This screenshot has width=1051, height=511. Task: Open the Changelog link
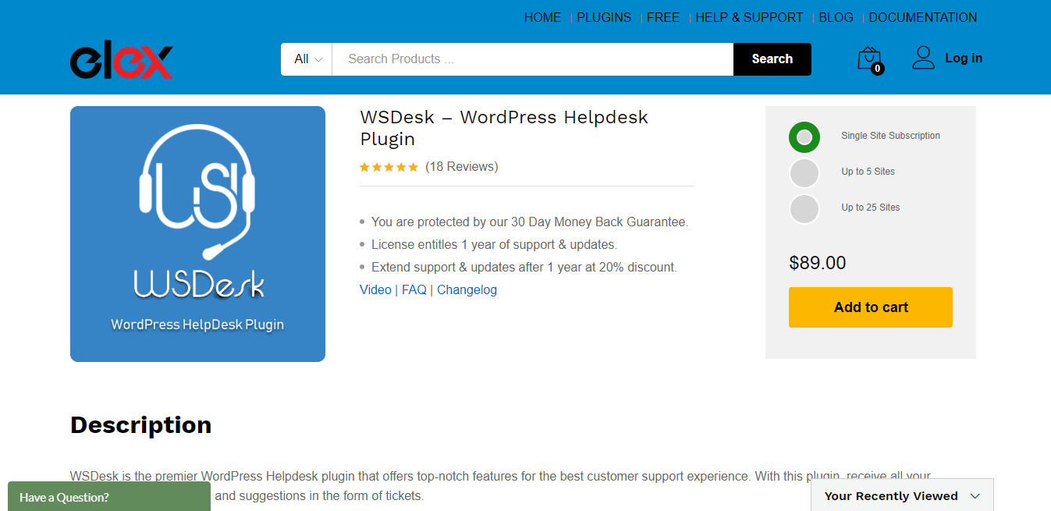coord(467,290)
